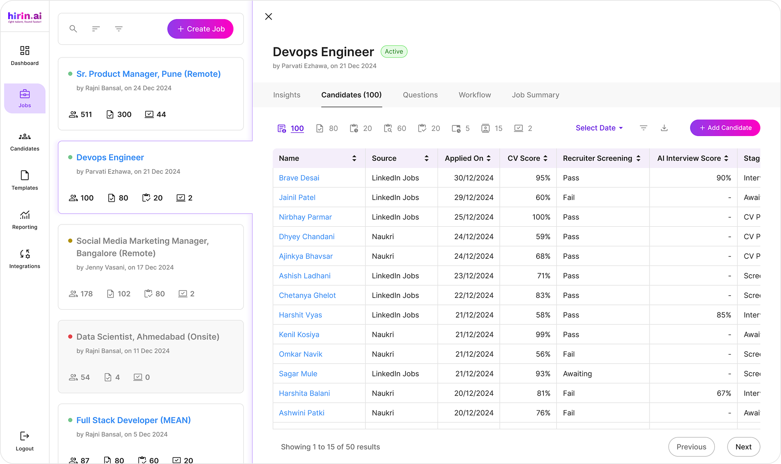Open candidate Sagar Mule
The width and height of the screenshot is (781, 464).
[298, 374]
